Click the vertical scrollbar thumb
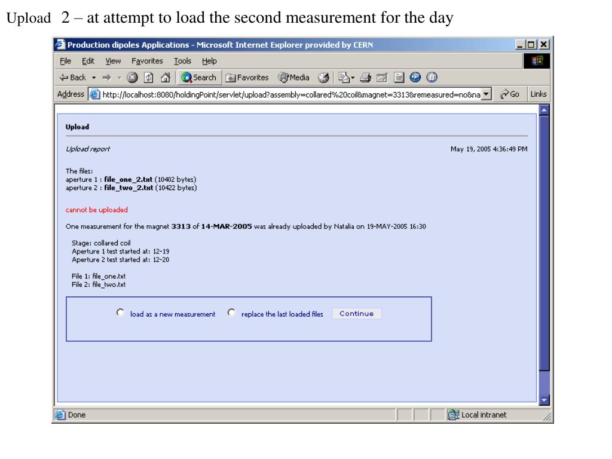This screenshot has height=459, width=612. 544,243
